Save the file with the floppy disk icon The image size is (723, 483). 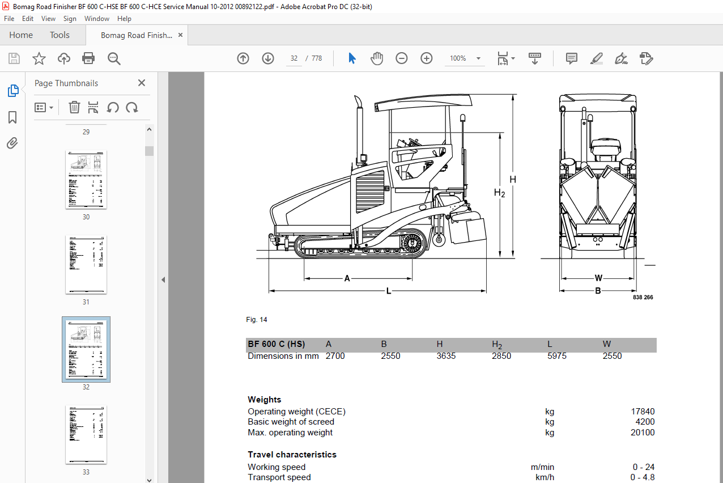click(14, 58)
